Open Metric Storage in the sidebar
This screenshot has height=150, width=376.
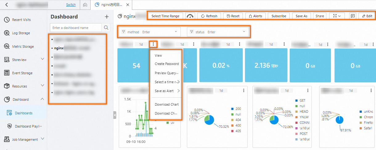pyautogui.click(x=23, y=47)
